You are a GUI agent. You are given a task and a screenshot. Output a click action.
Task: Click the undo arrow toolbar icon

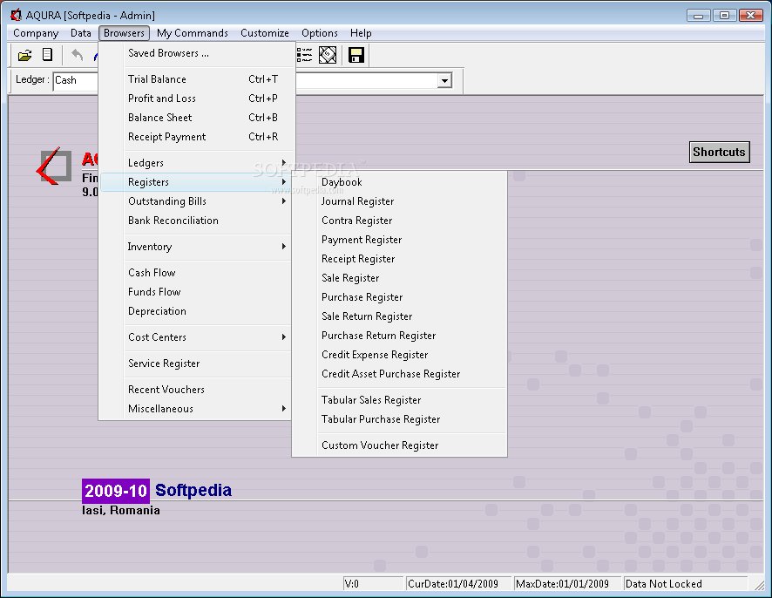tap(77, 55)
